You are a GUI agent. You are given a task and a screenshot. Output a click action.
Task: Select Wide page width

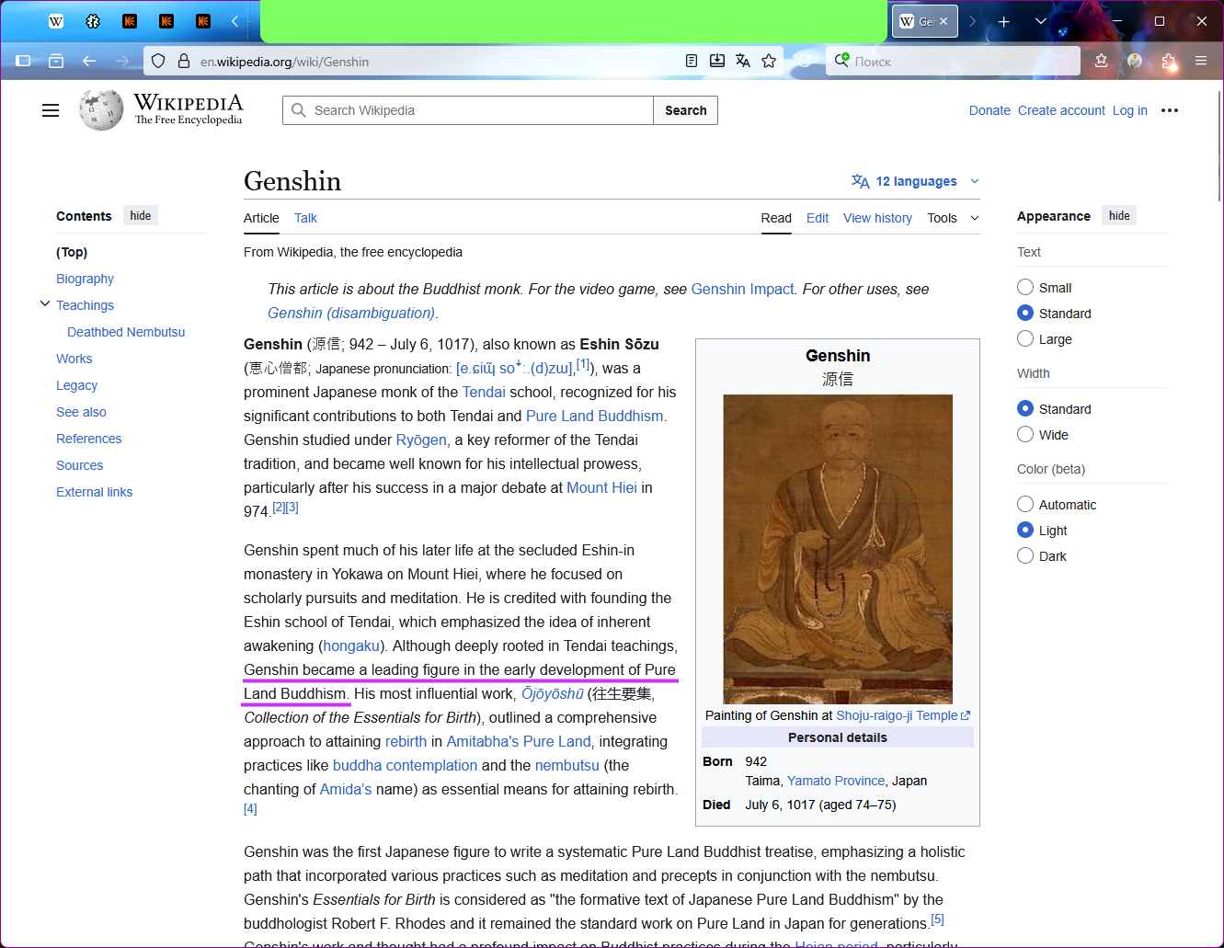1025,434
